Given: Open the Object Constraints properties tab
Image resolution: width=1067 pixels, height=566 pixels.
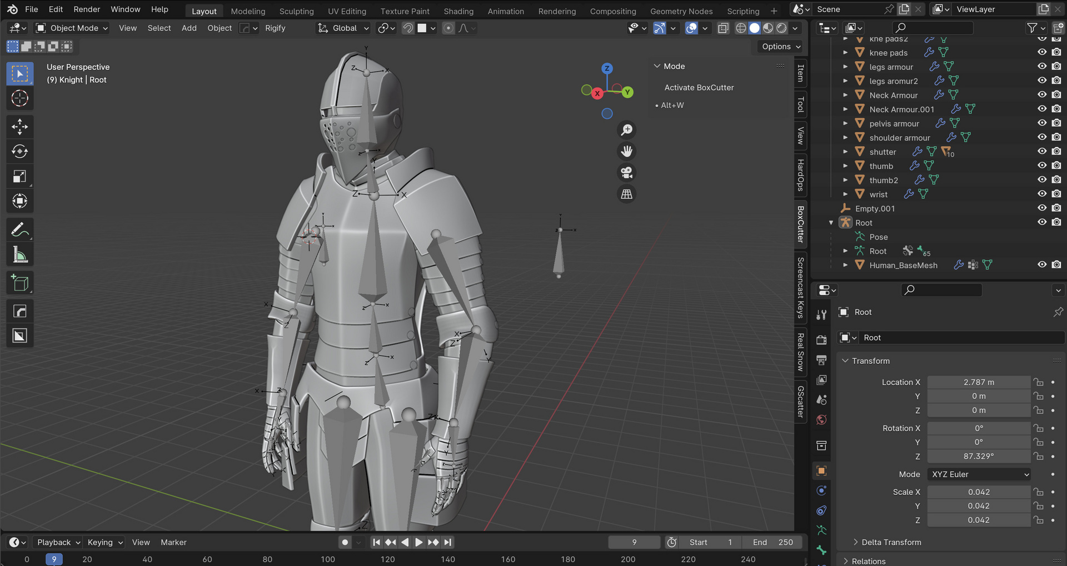Looking at the screenshot, I should coord(821,510).
